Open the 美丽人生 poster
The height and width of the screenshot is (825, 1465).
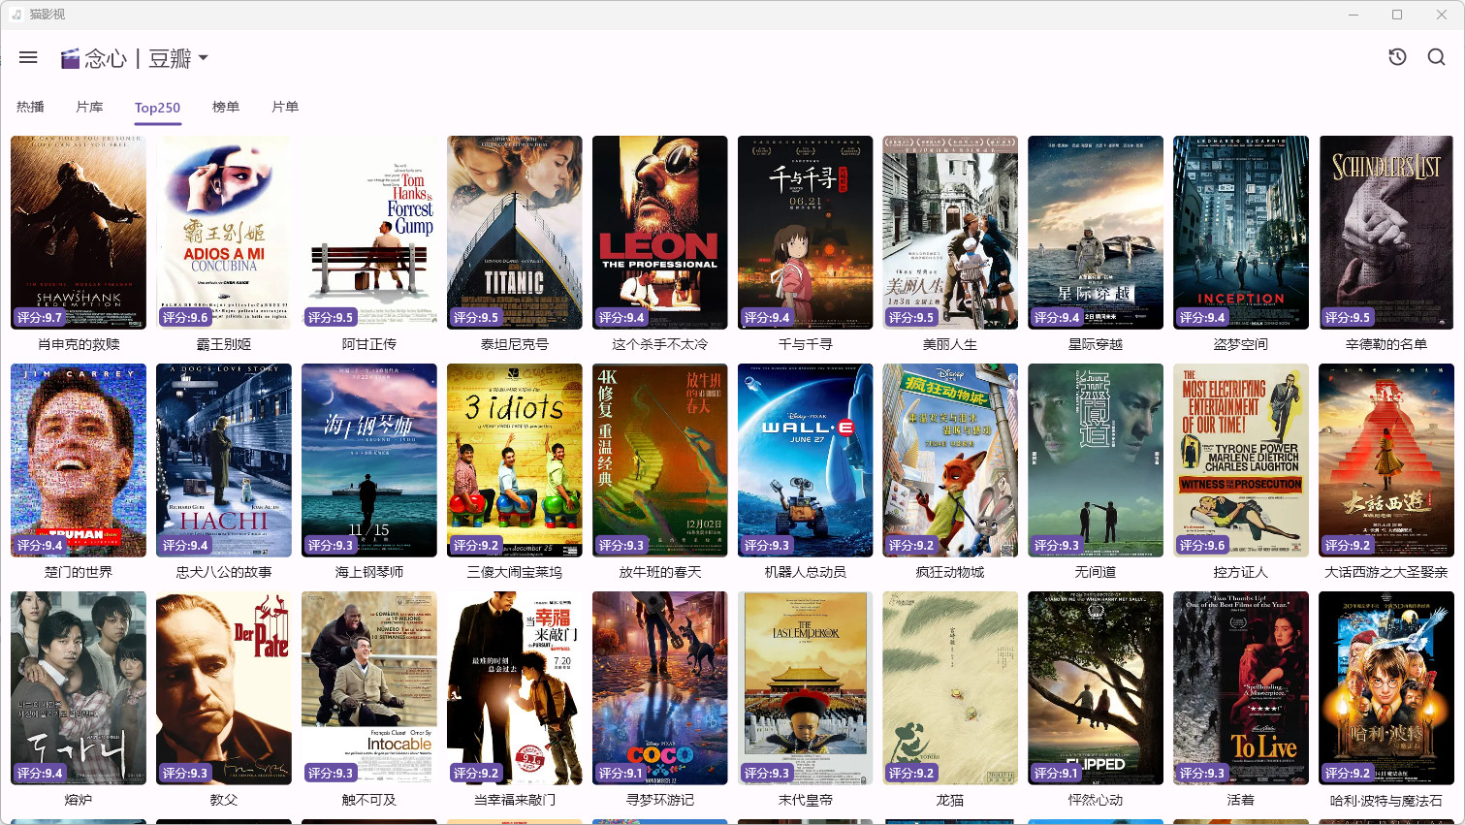(950, 233)
